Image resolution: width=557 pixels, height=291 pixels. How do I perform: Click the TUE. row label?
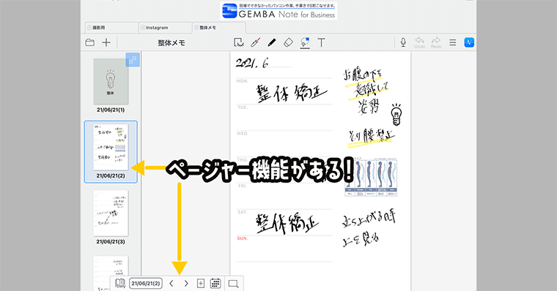coord(243,107)
